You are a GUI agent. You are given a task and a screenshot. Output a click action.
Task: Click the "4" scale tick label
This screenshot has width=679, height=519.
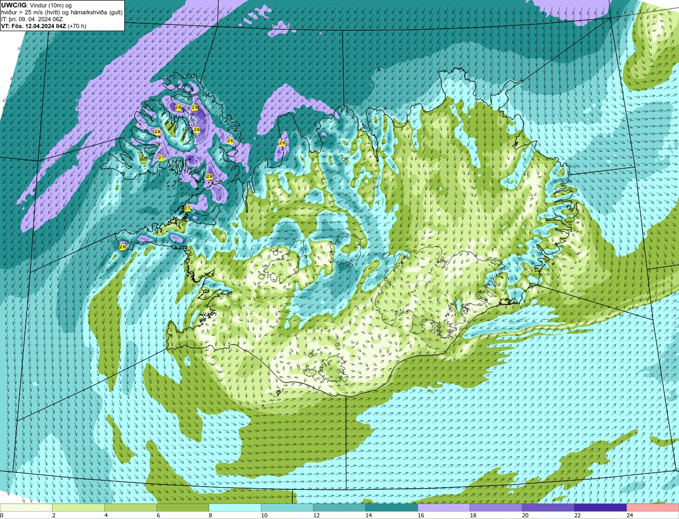(106, 515)
